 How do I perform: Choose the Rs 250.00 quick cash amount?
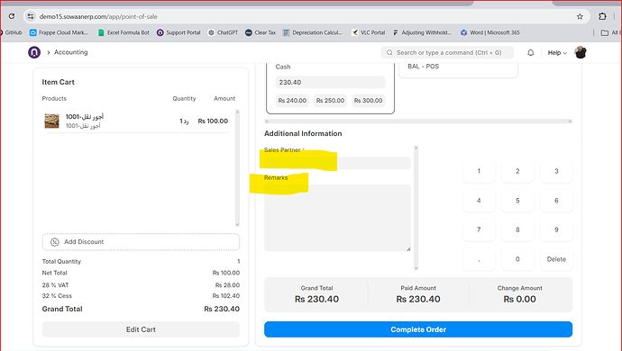[330, 100]
